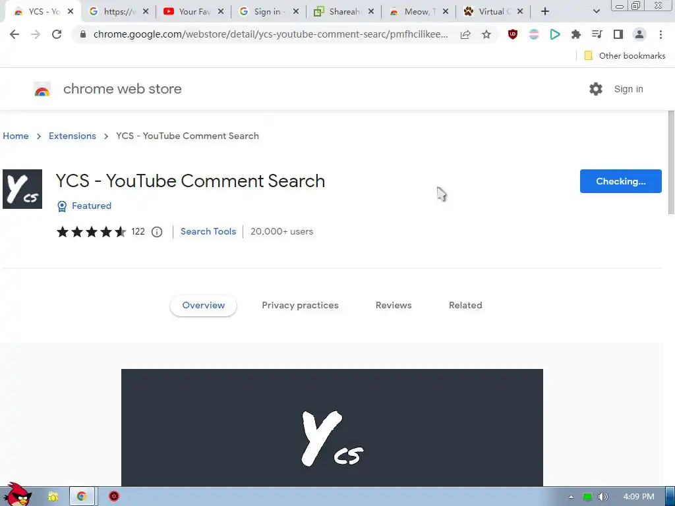
Task: Open a new tab with plus button
Action: pyautogui.click(x=545, y=12)
